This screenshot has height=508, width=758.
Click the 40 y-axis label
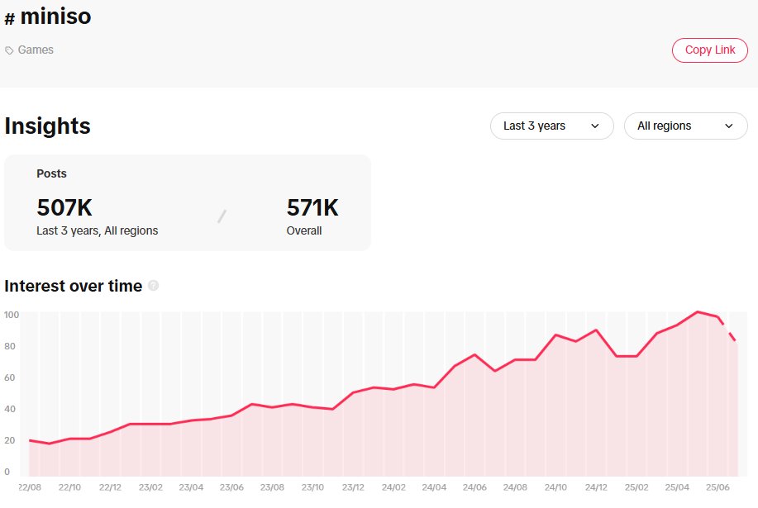[10, 409]
